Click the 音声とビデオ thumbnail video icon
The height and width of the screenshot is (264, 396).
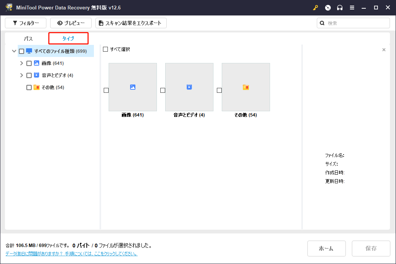pyautogui.click(x=189, y=87)
